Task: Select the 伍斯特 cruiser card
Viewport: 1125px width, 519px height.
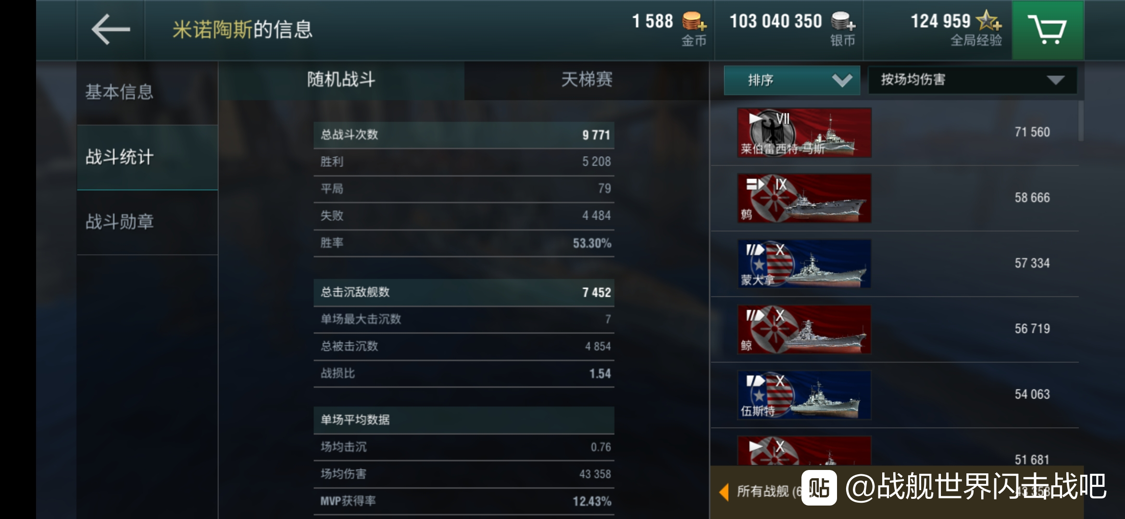Action: (x=804, y=395)
